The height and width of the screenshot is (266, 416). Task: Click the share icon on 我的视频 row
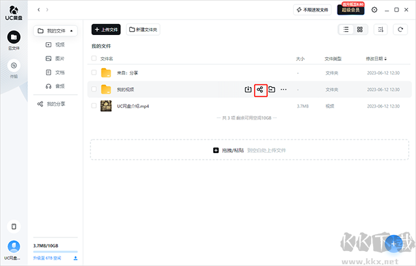point(261,90)
